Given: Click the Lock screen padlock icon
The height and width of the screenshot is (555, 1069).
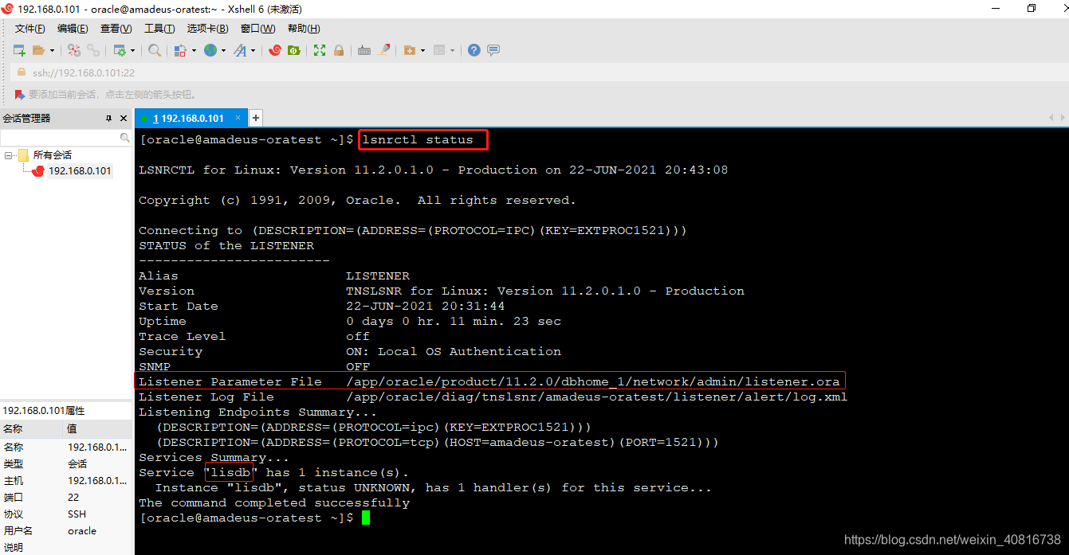Looking at the screenshot, I should [339, 50].
